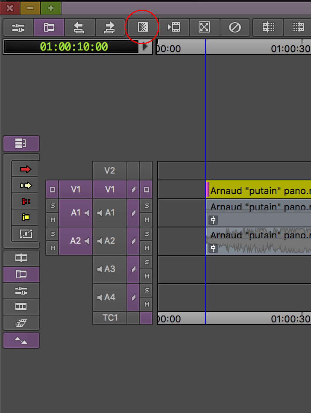
Task: Solo the A3 audio track
Action: [x=147, y=262]
